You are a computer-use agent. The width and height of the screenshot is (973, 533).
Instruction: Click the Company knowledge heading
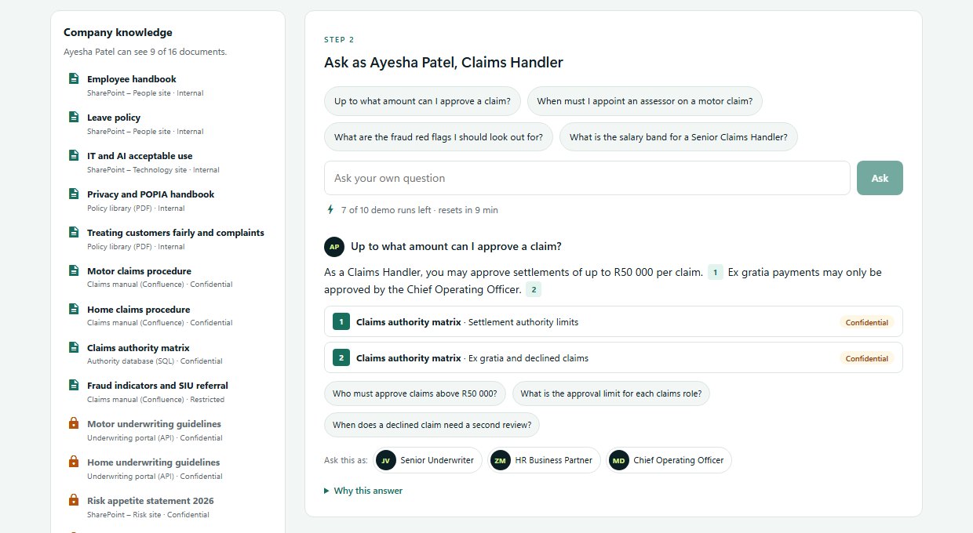118,32
